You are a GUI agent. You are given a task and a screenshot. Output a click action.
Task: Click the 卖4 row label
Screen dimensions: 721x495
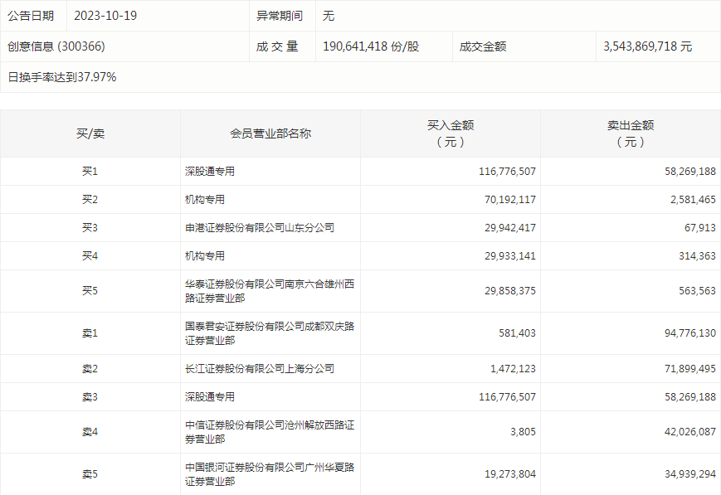coord(90,432)
